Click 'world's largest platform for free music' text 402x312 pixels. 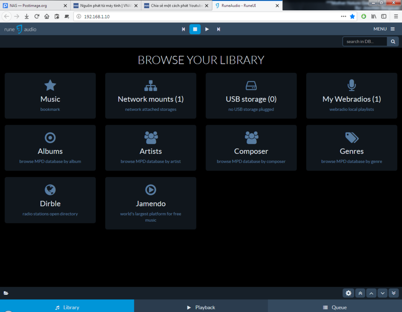pyautogui.click(x=151, y=217)
